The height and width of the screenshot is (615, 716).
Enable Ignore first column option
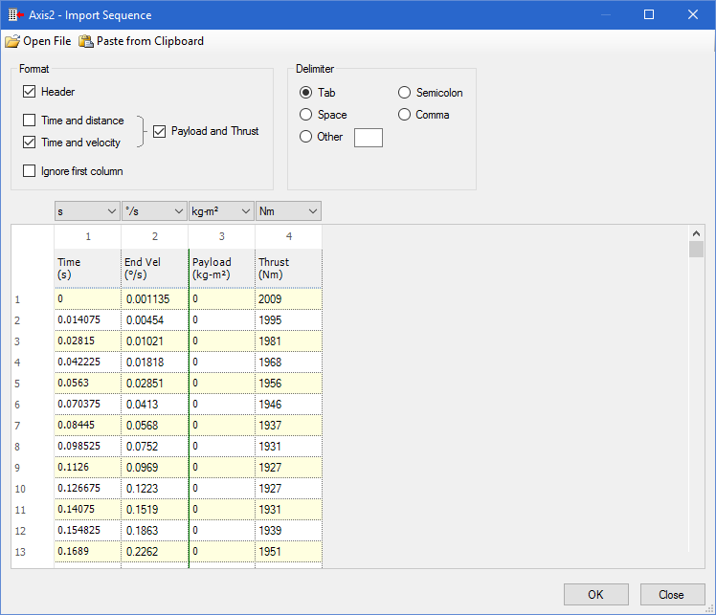click(30, 171)
